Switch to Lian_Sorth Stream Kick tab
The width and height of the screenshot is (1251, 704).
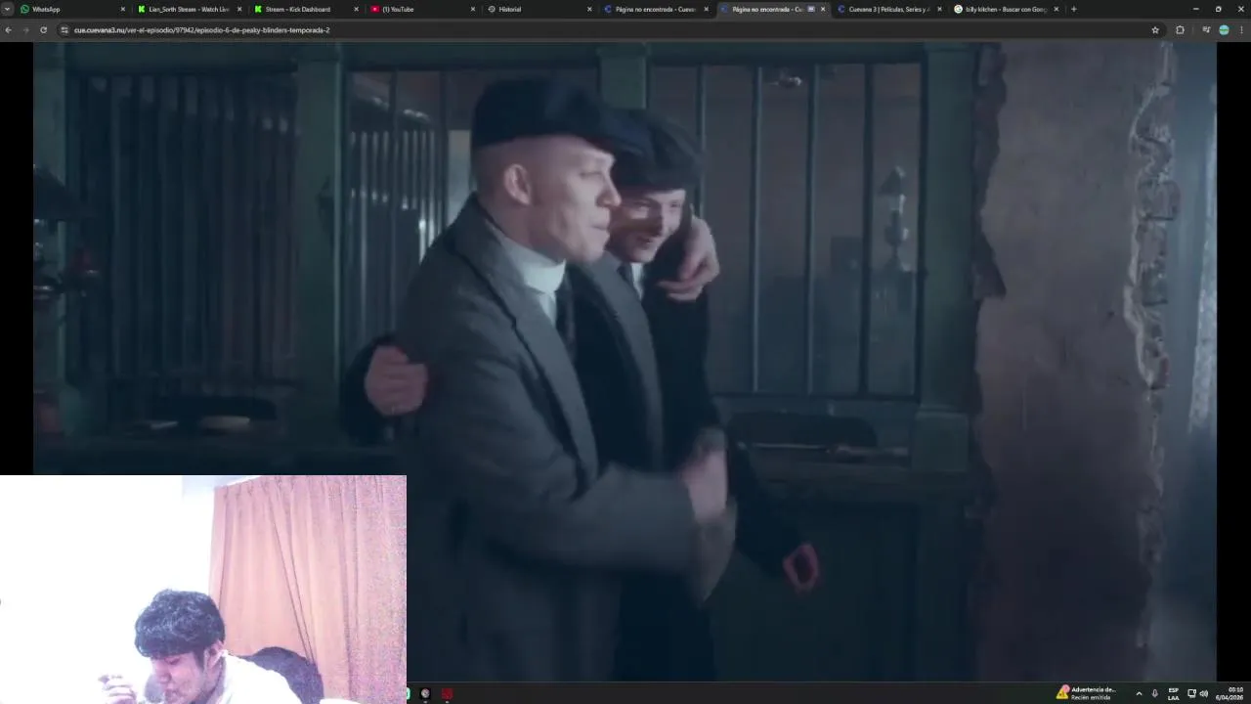[190, 9]
